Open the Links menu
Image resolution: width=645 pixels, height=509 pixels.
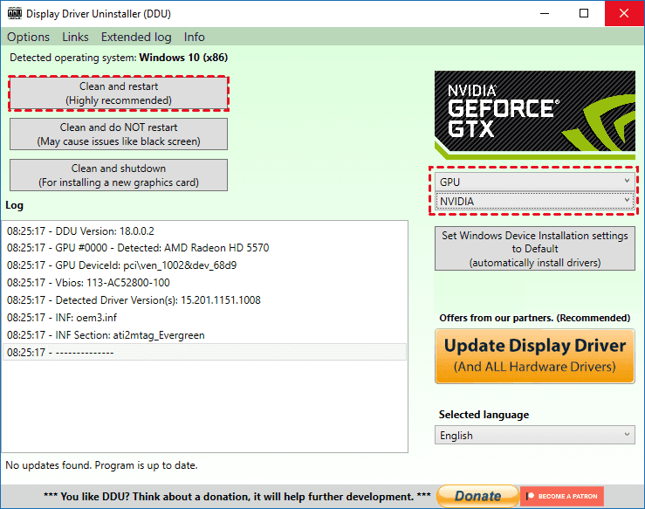(75, 37)
